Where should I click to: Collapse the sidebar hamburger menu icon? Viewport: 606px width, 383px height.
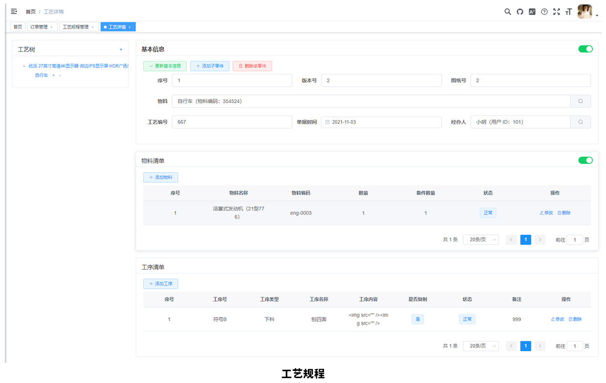tap(14, 11)
